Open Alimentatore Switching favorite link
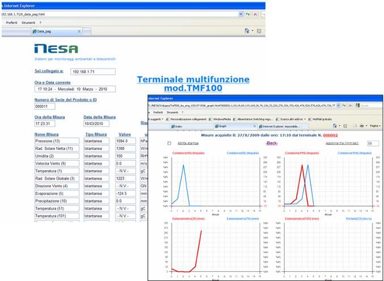The image size is (384, 281). 253,119
